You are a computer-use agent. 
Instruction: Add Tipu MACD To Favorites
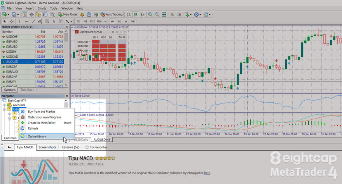point(96,147)
